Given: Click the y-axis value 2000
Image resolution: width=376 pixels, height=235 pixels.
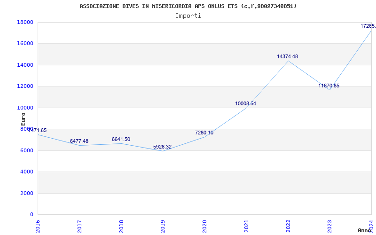Looking at the screenshot, I should (x=27, y=193).
